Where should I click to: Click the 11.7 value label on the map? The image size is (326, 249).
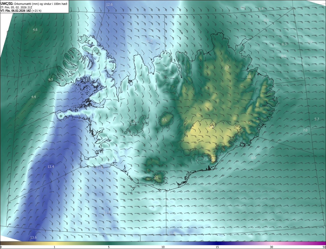107,213
